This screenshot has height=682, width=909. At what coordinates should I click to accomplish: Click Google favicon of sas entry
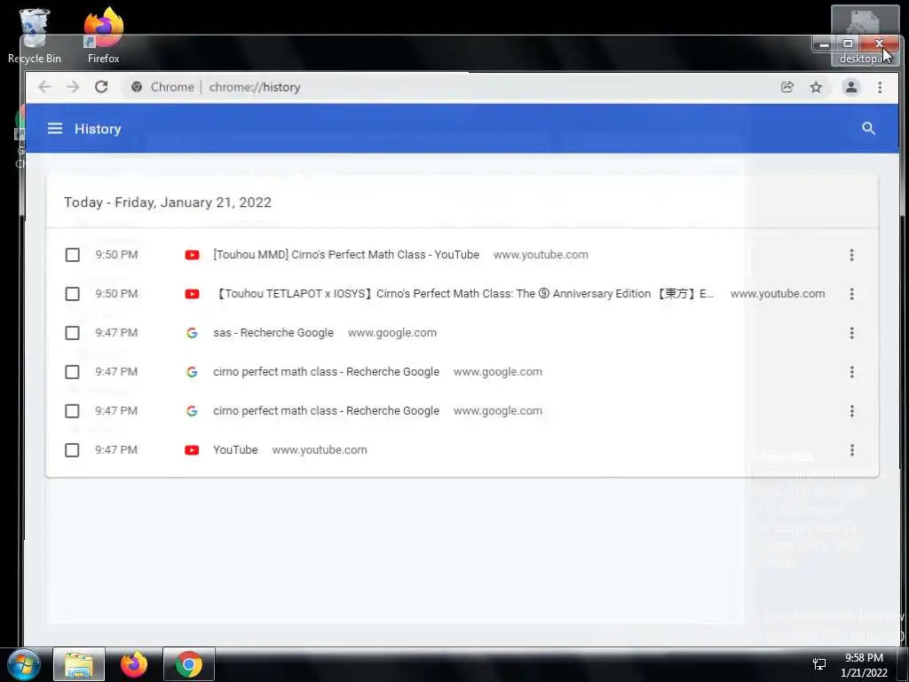point(192,333)
